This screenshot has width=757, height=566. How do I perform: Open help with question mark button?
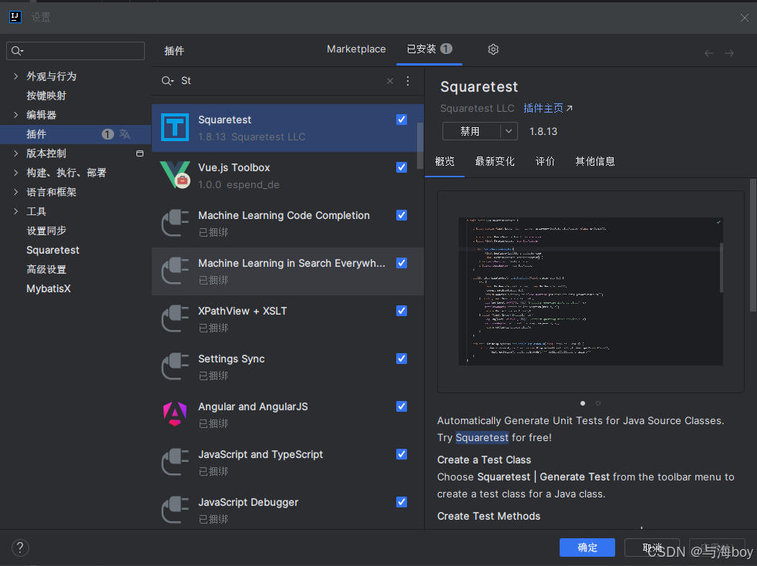20,547
